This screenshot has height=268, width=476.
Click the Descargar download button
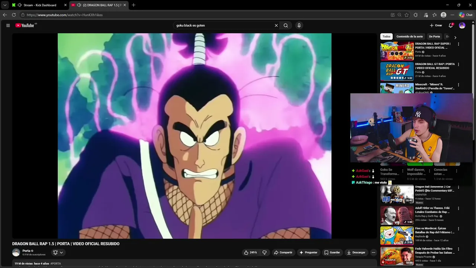pyautogui.click(x=356, y=252)
